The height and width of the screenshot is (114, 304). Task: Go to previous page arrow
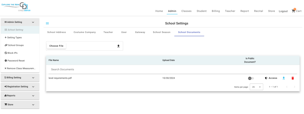(x=287, y=87)
